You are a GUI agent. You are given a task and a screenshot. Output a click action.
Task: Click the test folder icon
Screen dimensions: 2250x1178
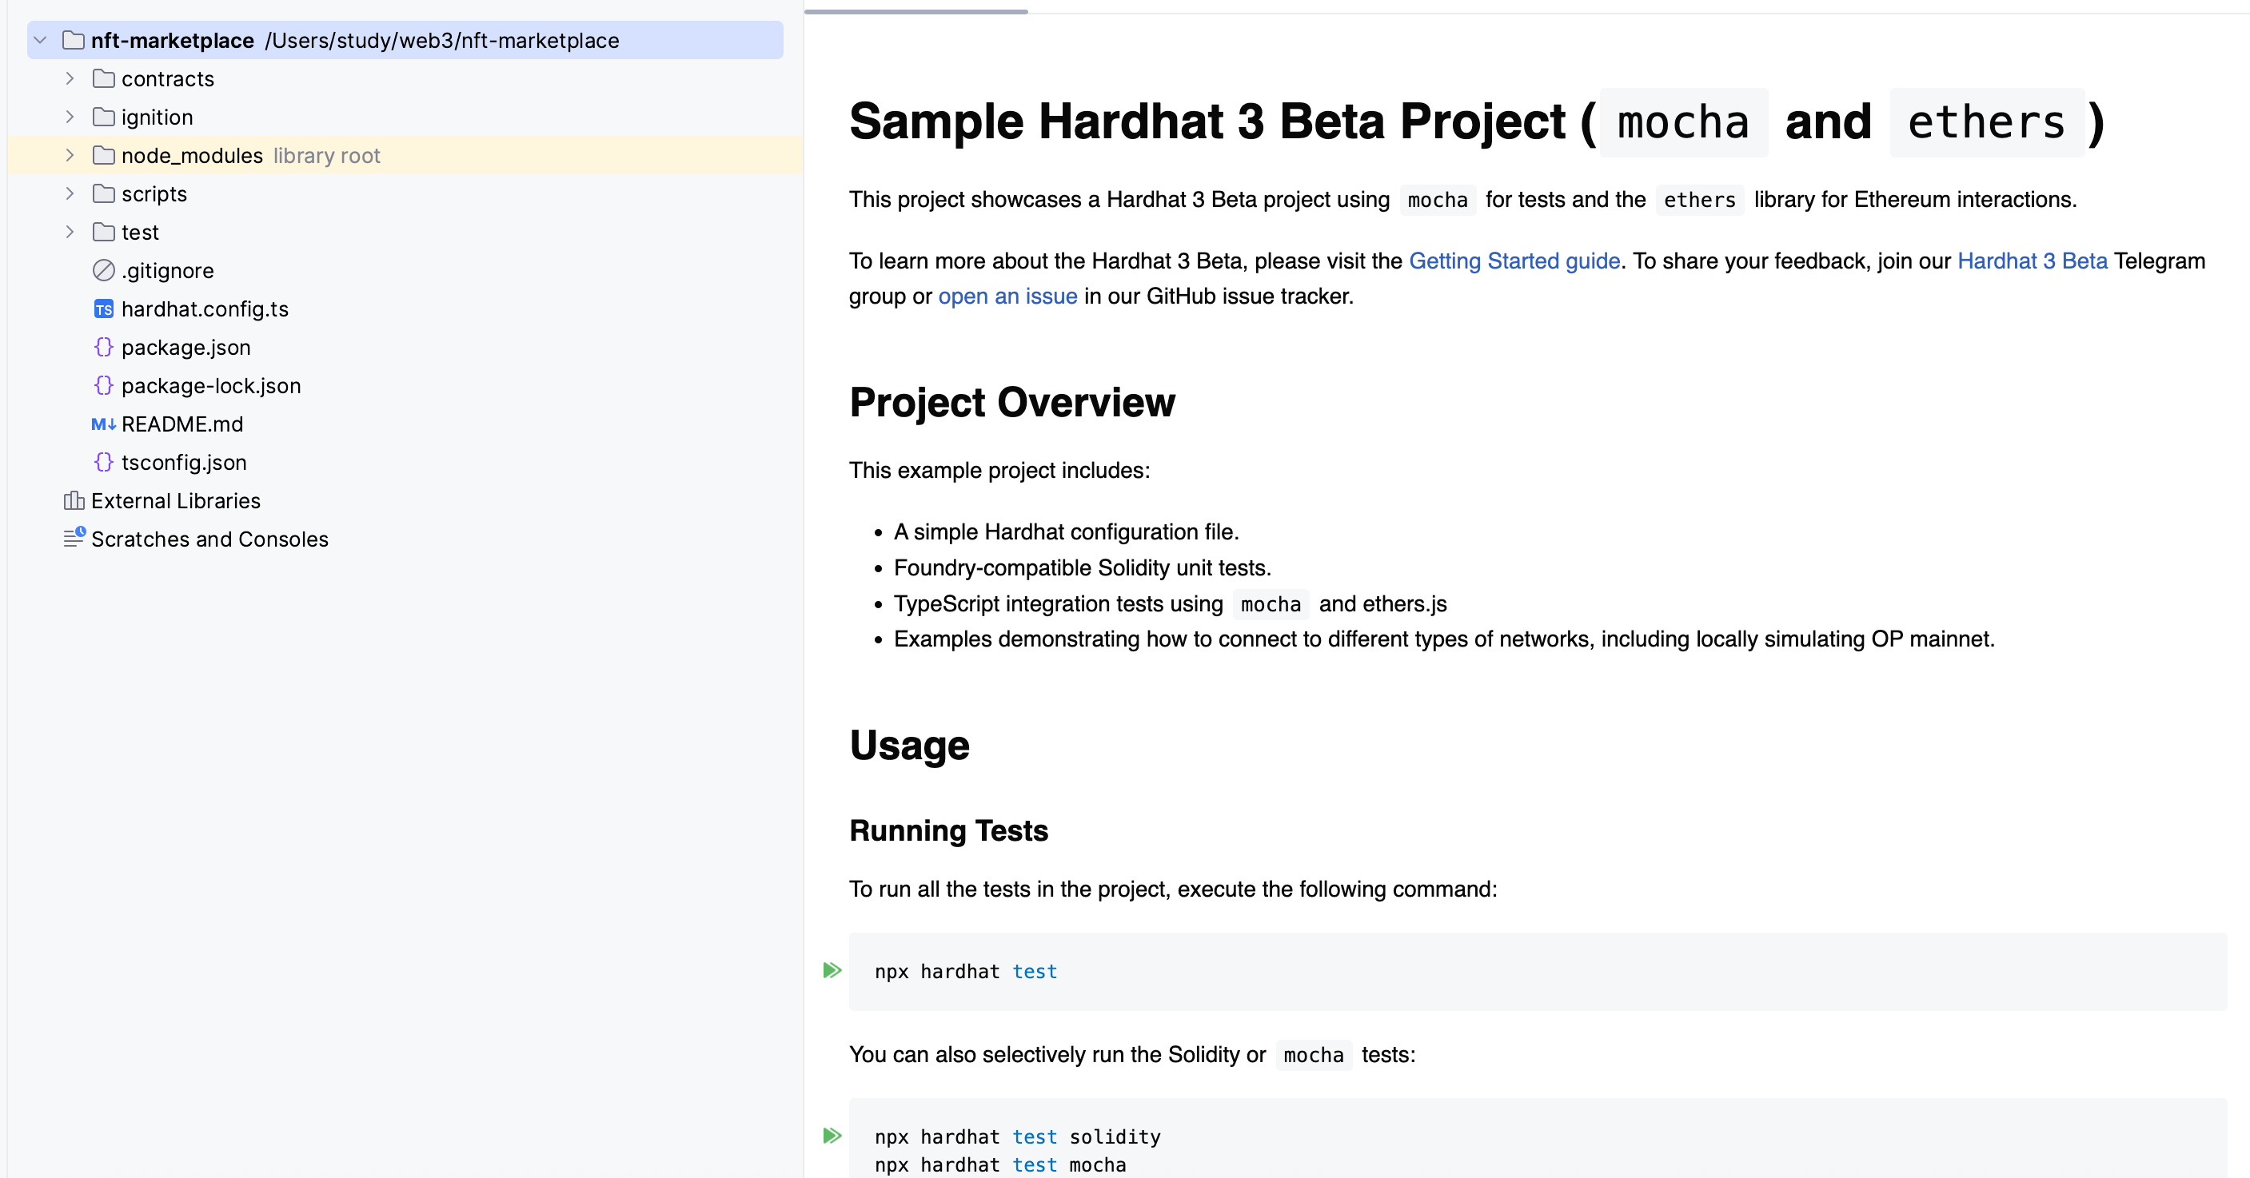point(104,233)
